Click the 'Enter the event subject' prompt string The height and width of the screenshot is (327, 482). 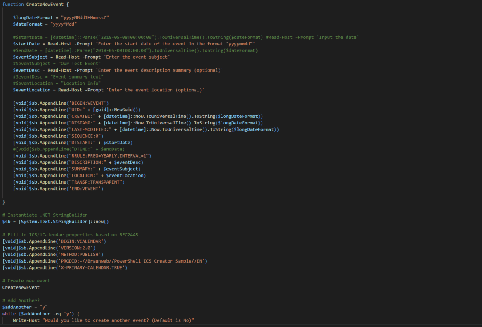(x=135, y=57)
